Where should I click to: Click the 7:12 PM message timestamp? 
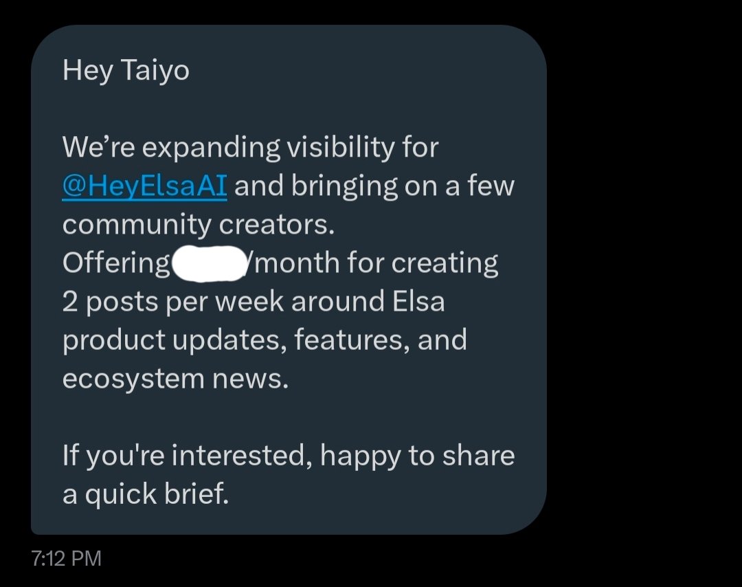click(67, 558)
